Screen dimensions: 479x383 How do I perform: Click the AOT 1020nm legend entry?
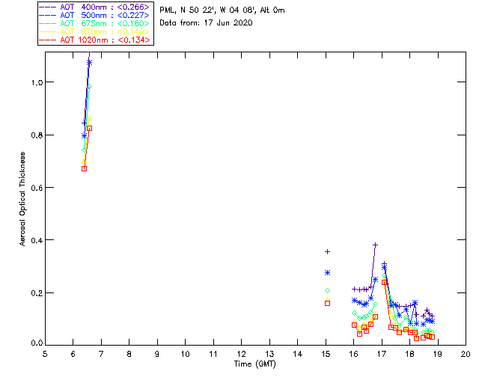pyautogui.click(x=95, y=40)
